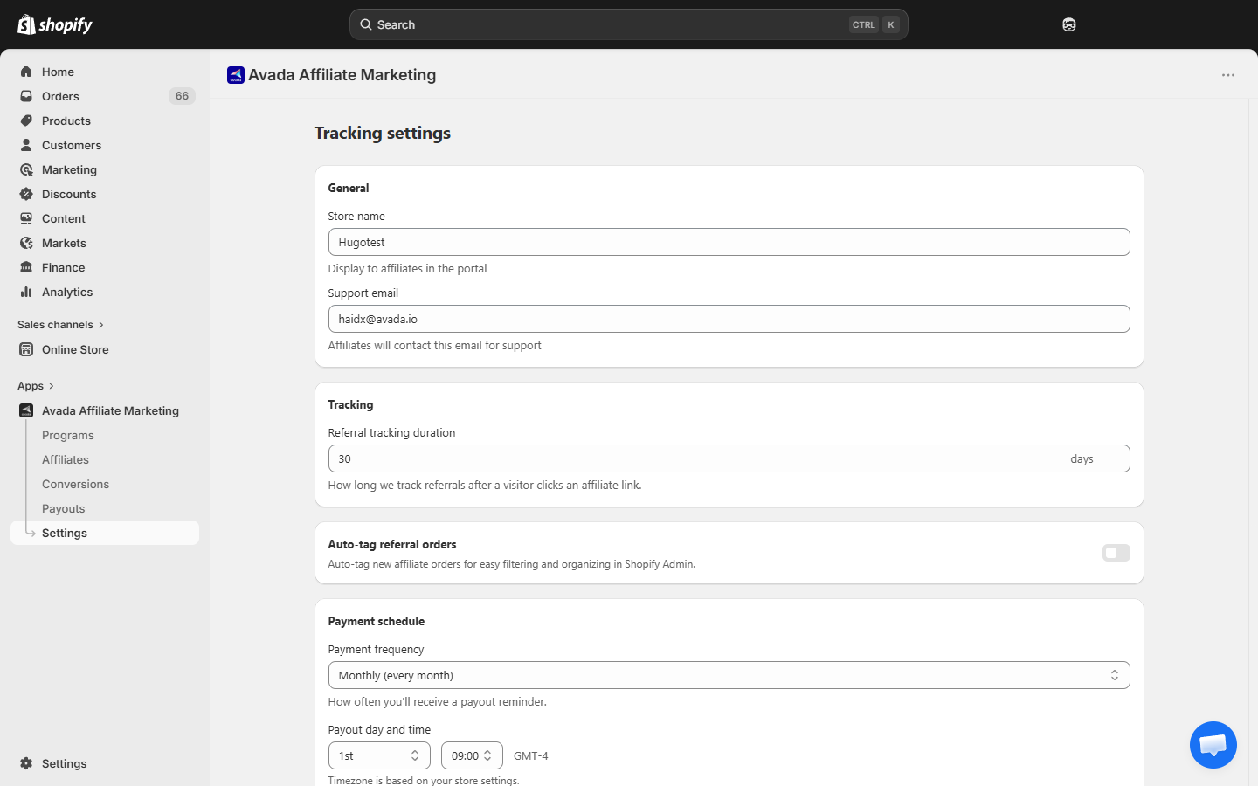1258x786 pixels.
Task: Click the Shopify logo
Action: [55, 24]
